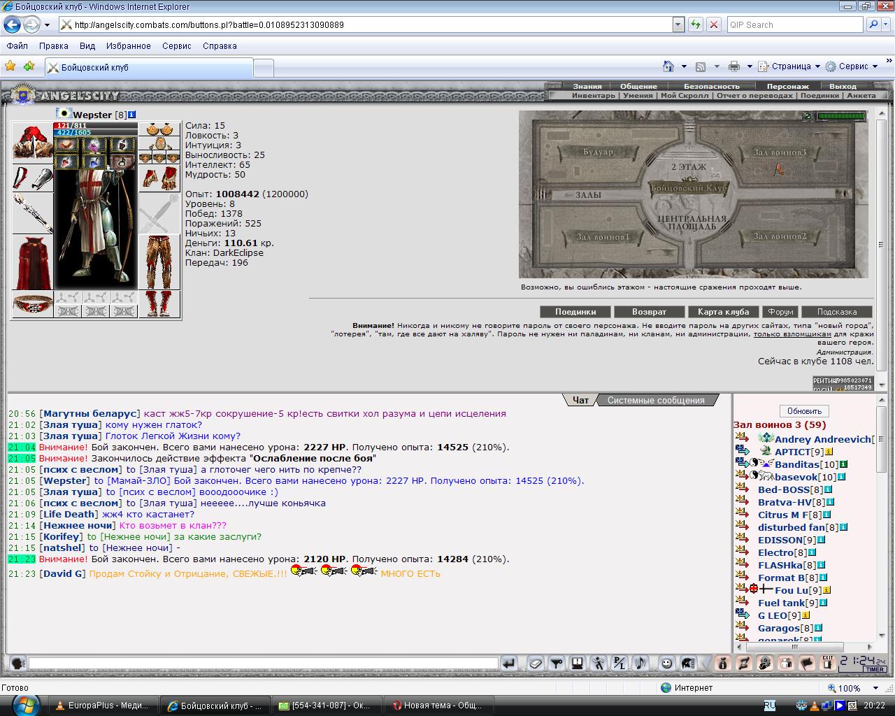This screenshot has height=716, width=895.
Task: Click the pink exchange arrows icon
Action: pyautogui.click(x=744, y=663)
